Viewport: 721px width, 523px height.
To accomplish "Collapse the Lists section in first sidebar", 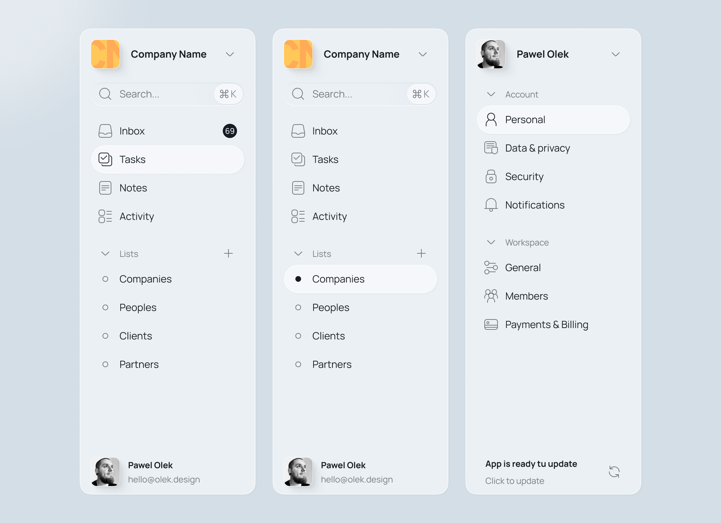I will [105, 254].
